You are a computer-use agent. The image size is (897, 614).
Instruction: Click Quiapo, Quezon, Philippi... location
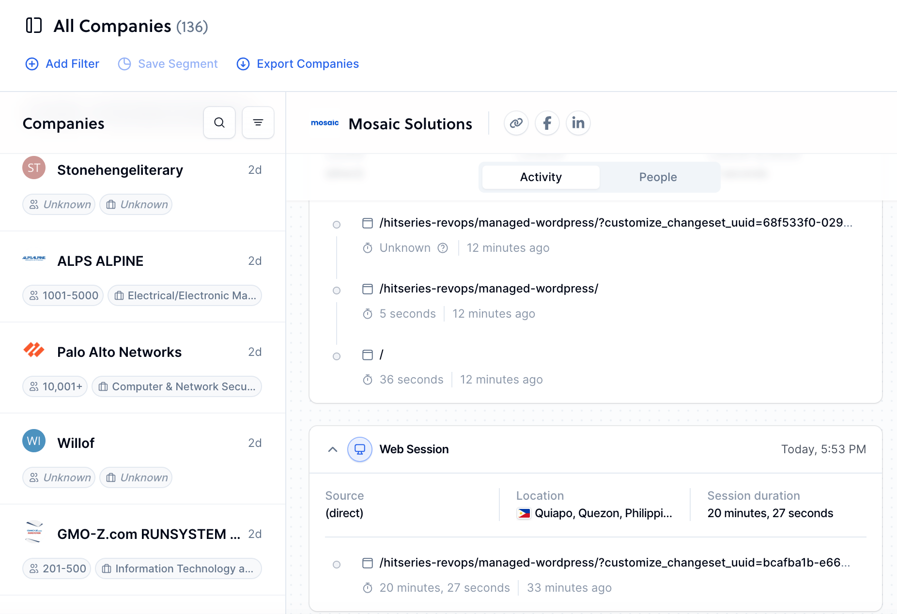pyautogui.click(x=603, y=513)
